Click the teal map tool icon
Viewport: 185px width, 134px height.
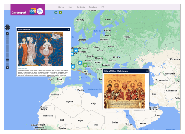pyautogui.click(x=56, y=13)
